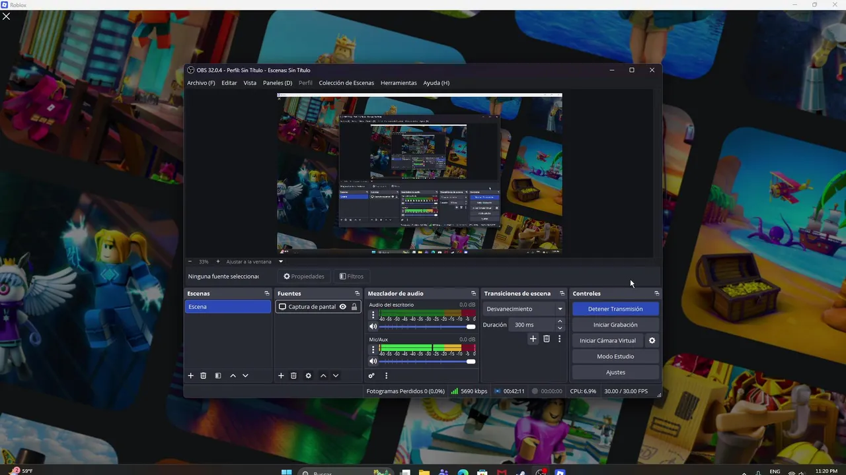Viewport: 846px width, 475px height.
Task: Open advanced audio properties gears icon
Action: 371,375
